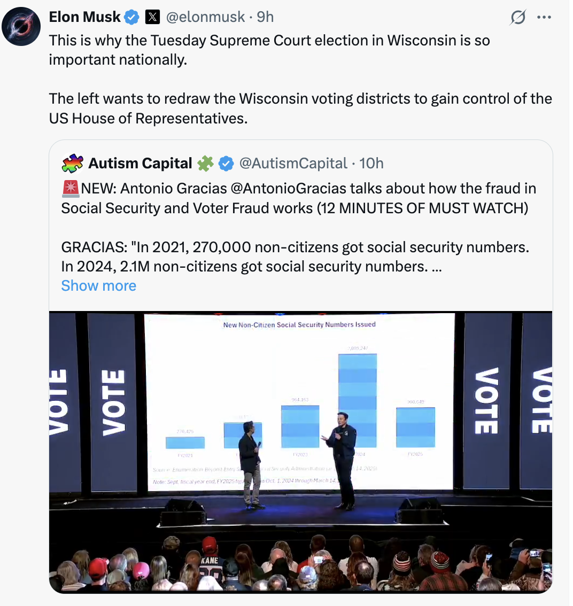Expand quoted post with Show more
The height and width of the screenshot is (606, 573).
tap(99, 286)
